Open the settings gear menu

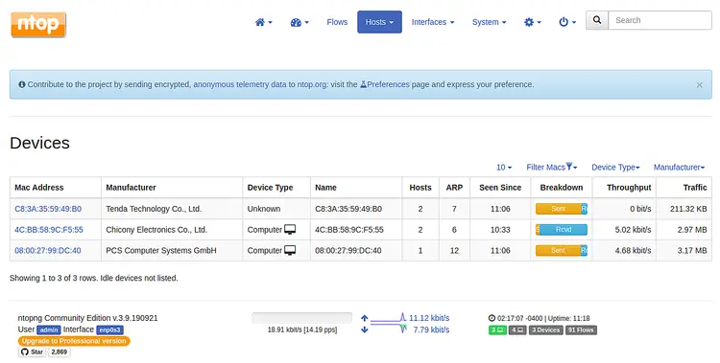(533, 22)
